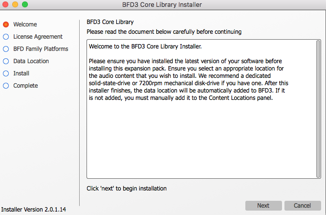This screenshot has height=215, width=326.
Task: Click the BFD3 Core Library Installer title
Action: click(x=162, y=4)
